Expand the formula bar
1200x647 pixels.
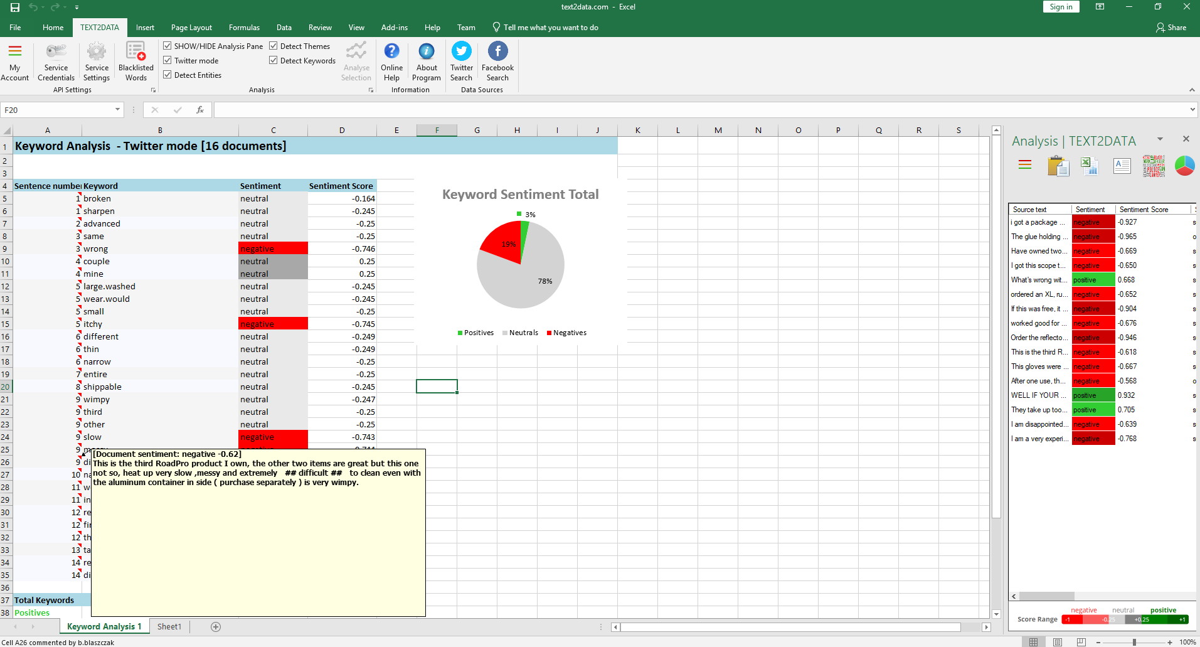coord(1192,110)
